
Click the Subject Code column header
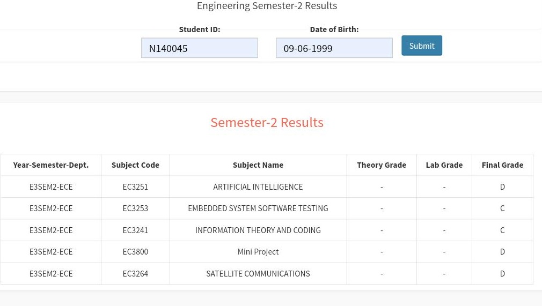(x=135, y=165)
